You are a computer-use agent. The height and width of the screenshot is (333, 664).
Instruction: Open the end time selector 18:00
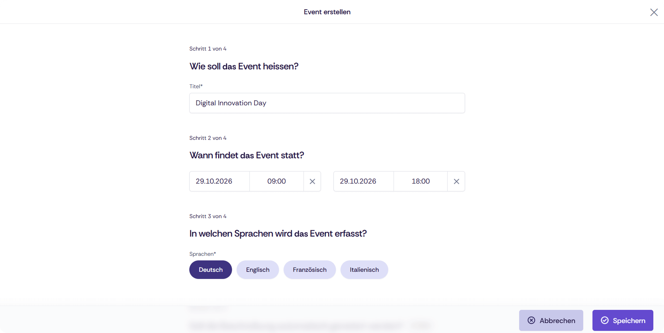421,181
